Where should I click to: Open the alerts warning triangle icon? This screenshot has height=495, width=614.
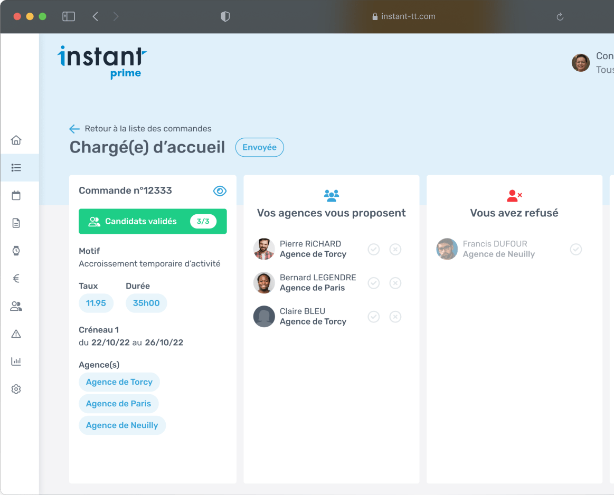pos(16,334)
